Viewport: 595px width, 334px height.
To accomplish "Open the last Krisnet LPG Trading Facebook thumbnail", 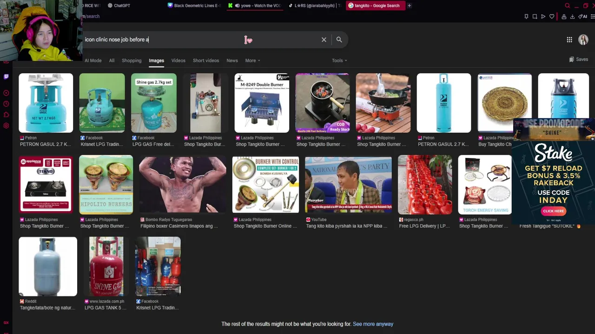I will coord(158,267).
